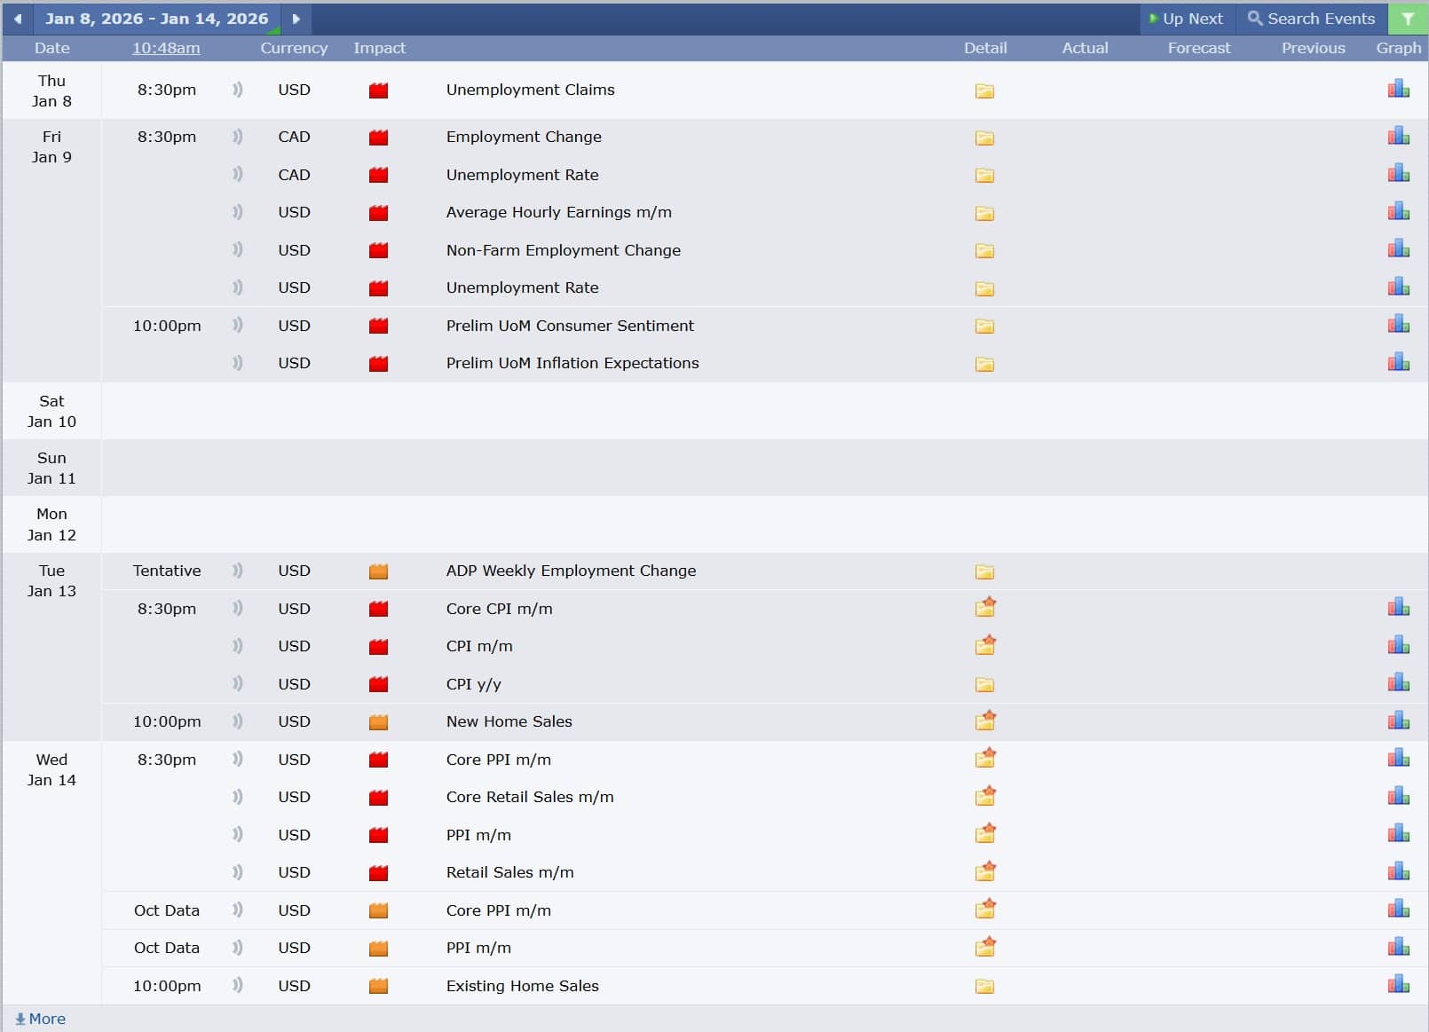The height and width of the screenshot is (1032, 1429).
Task: Open detail folder for Unemployment Claims
Action: [x=984, y=91]
